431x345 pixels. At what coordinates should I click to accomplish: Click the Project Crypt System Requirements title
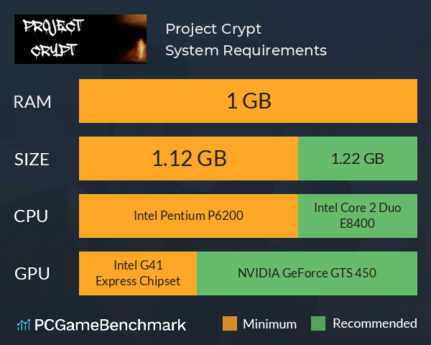(246, 40)
